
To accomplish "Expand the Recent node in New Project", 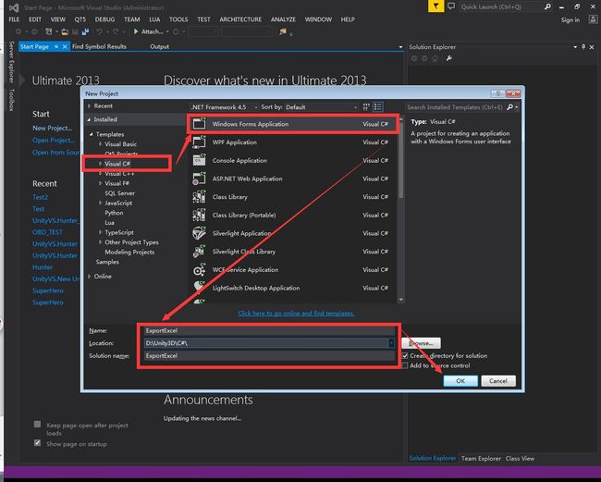I will click(89, 105).
